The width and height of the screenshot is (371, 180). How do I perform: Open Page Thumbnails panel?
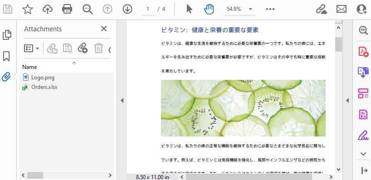pyautogui.click(x=7, y=35)
